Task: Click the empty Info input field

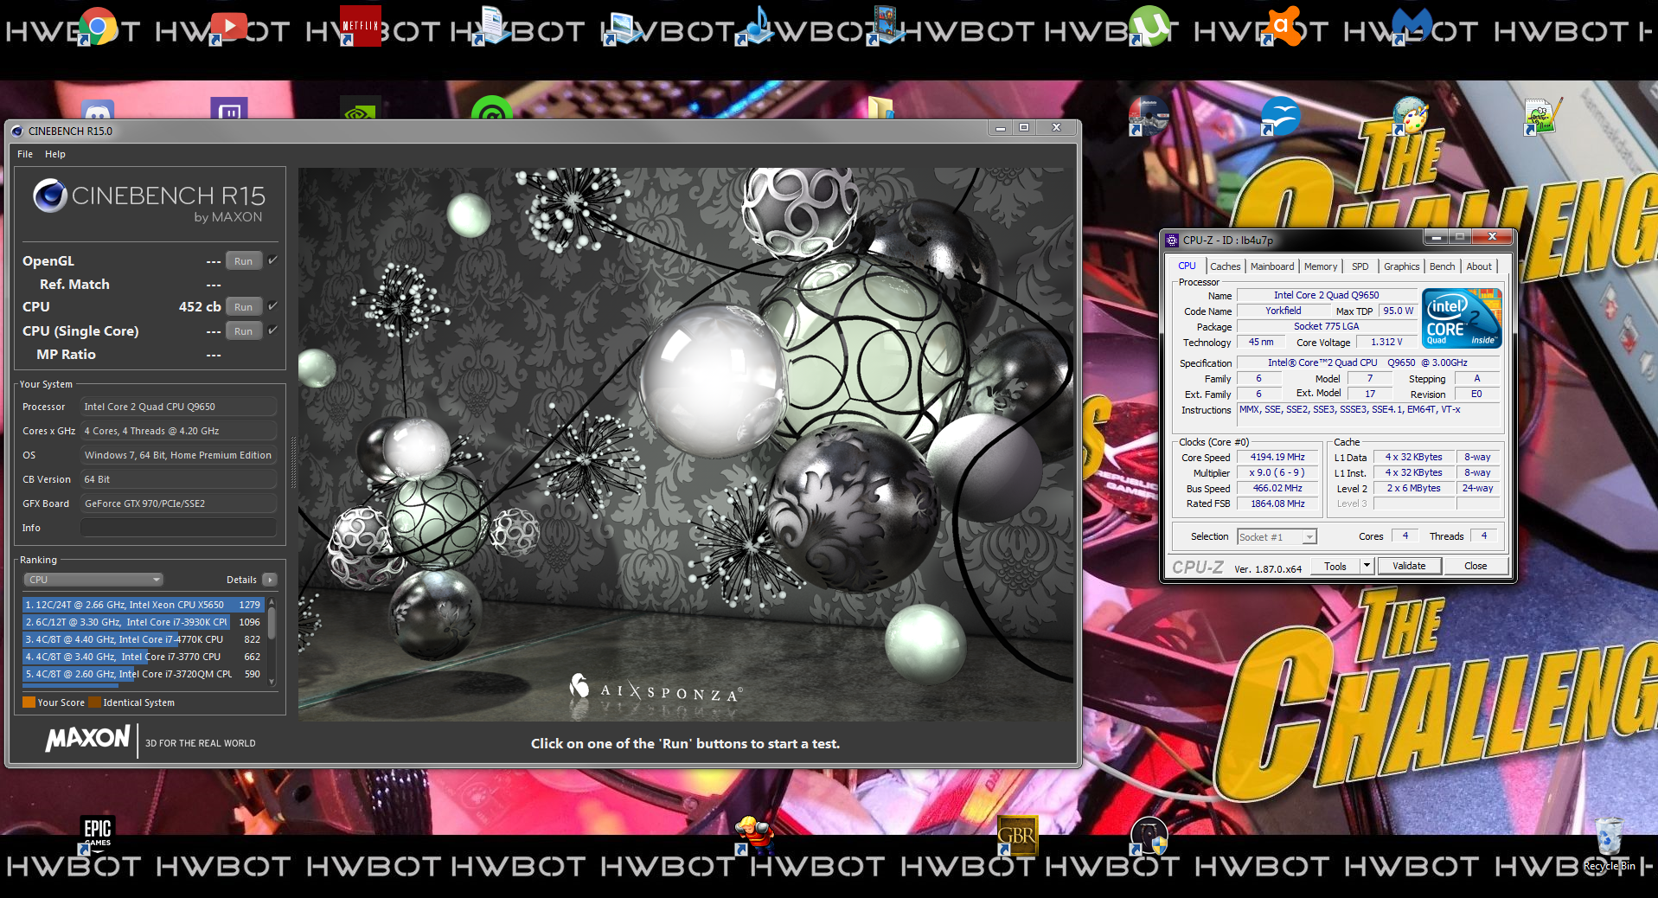Action: pos(178,528)
